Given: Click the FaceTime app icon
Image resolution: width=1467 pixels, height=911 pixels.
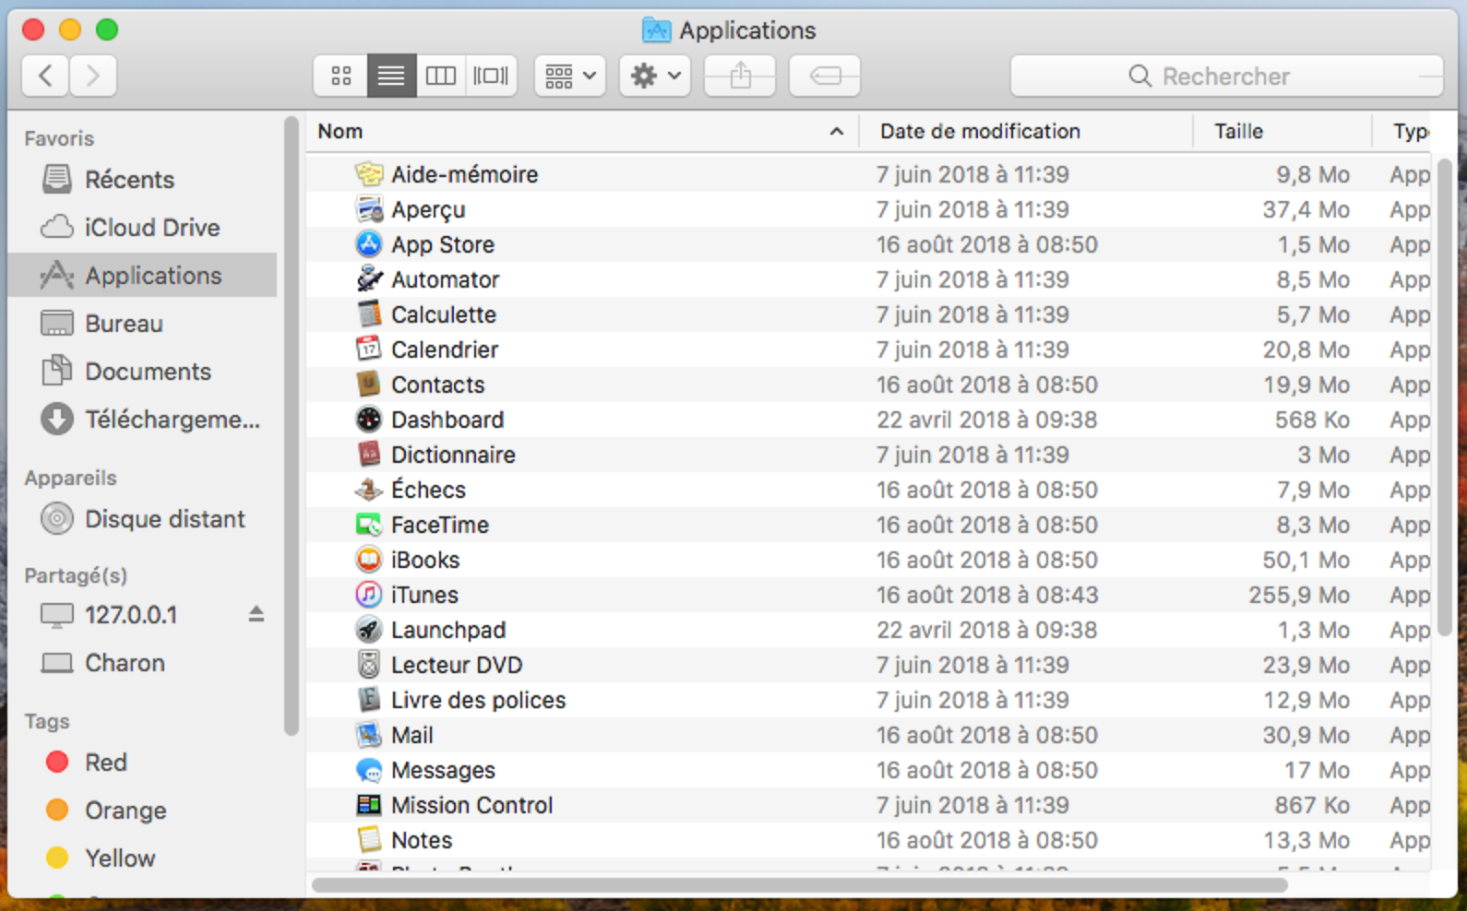Looking at the screenshot, I should [x=369, y=525].
